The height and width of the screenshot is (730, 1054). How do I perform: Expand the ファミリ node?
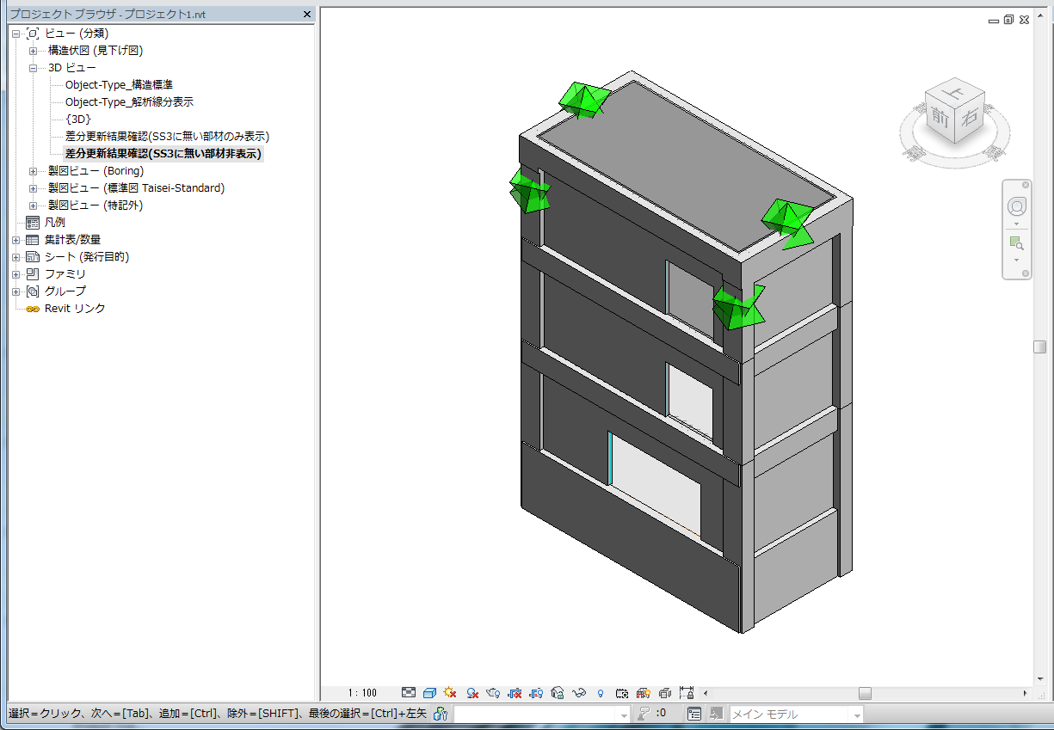(x=15, y=274)
